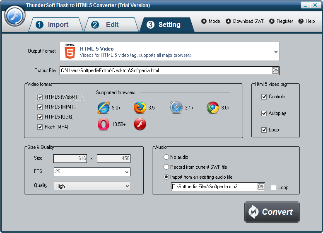Browse for output file folder icon
The width and height of the screenshot is (323, 233).
(275, 70)
